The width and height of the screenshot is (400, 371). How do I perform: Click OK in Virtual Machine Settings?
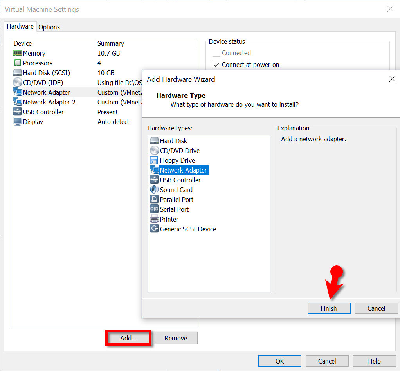pos(279,361)
